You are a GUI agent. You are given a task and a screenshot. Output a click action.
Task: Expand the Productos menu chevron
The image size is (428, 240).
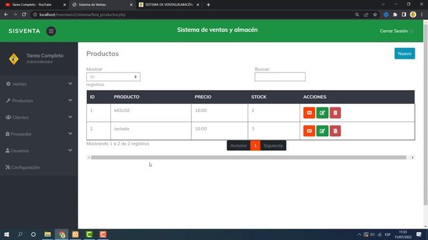point(70,100)
